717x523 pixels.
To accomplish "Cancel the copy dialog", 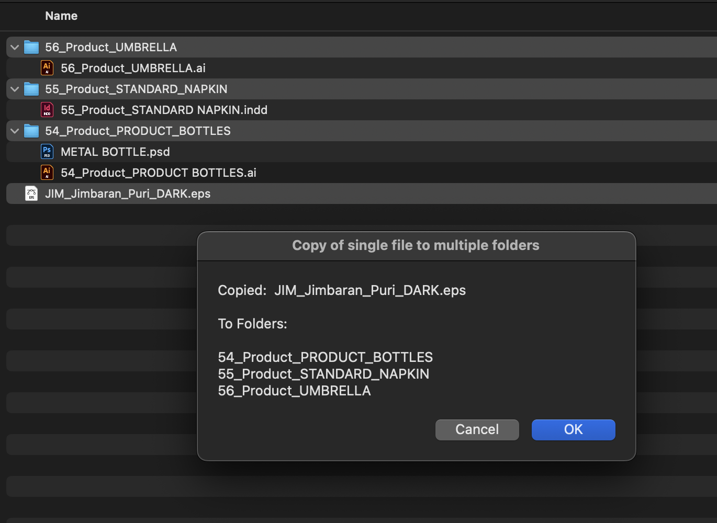I will pyautogui.click(x=477, y=429).
